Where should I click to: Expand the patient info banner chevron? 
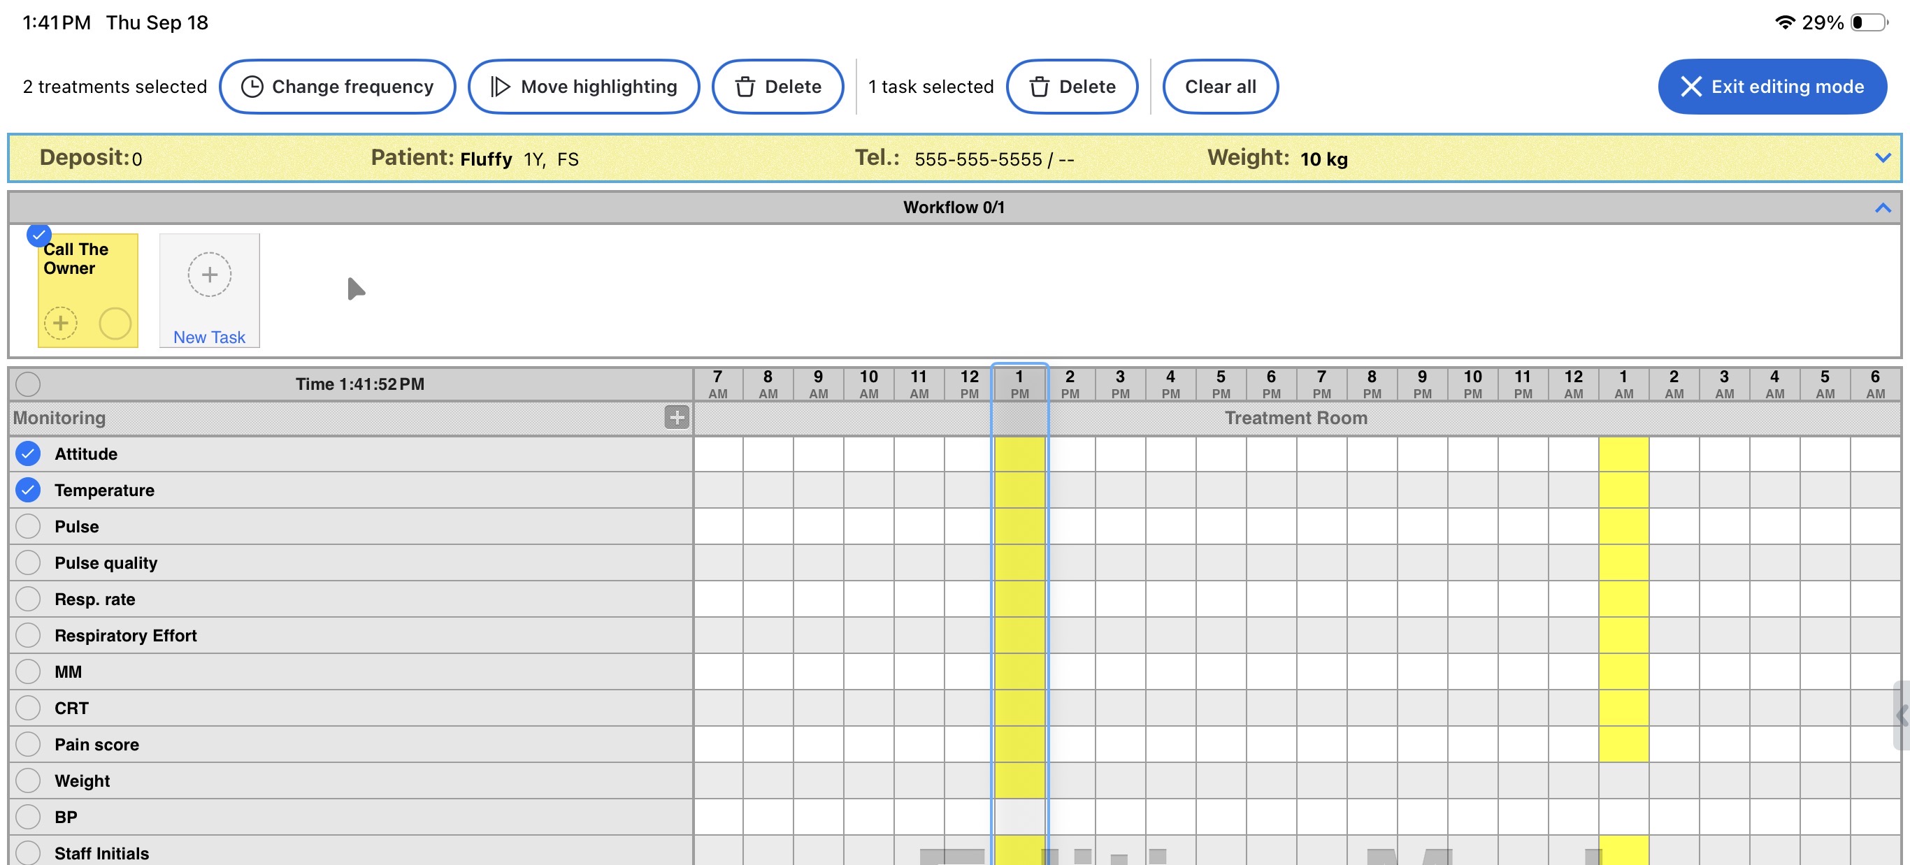click(1882, 157)
